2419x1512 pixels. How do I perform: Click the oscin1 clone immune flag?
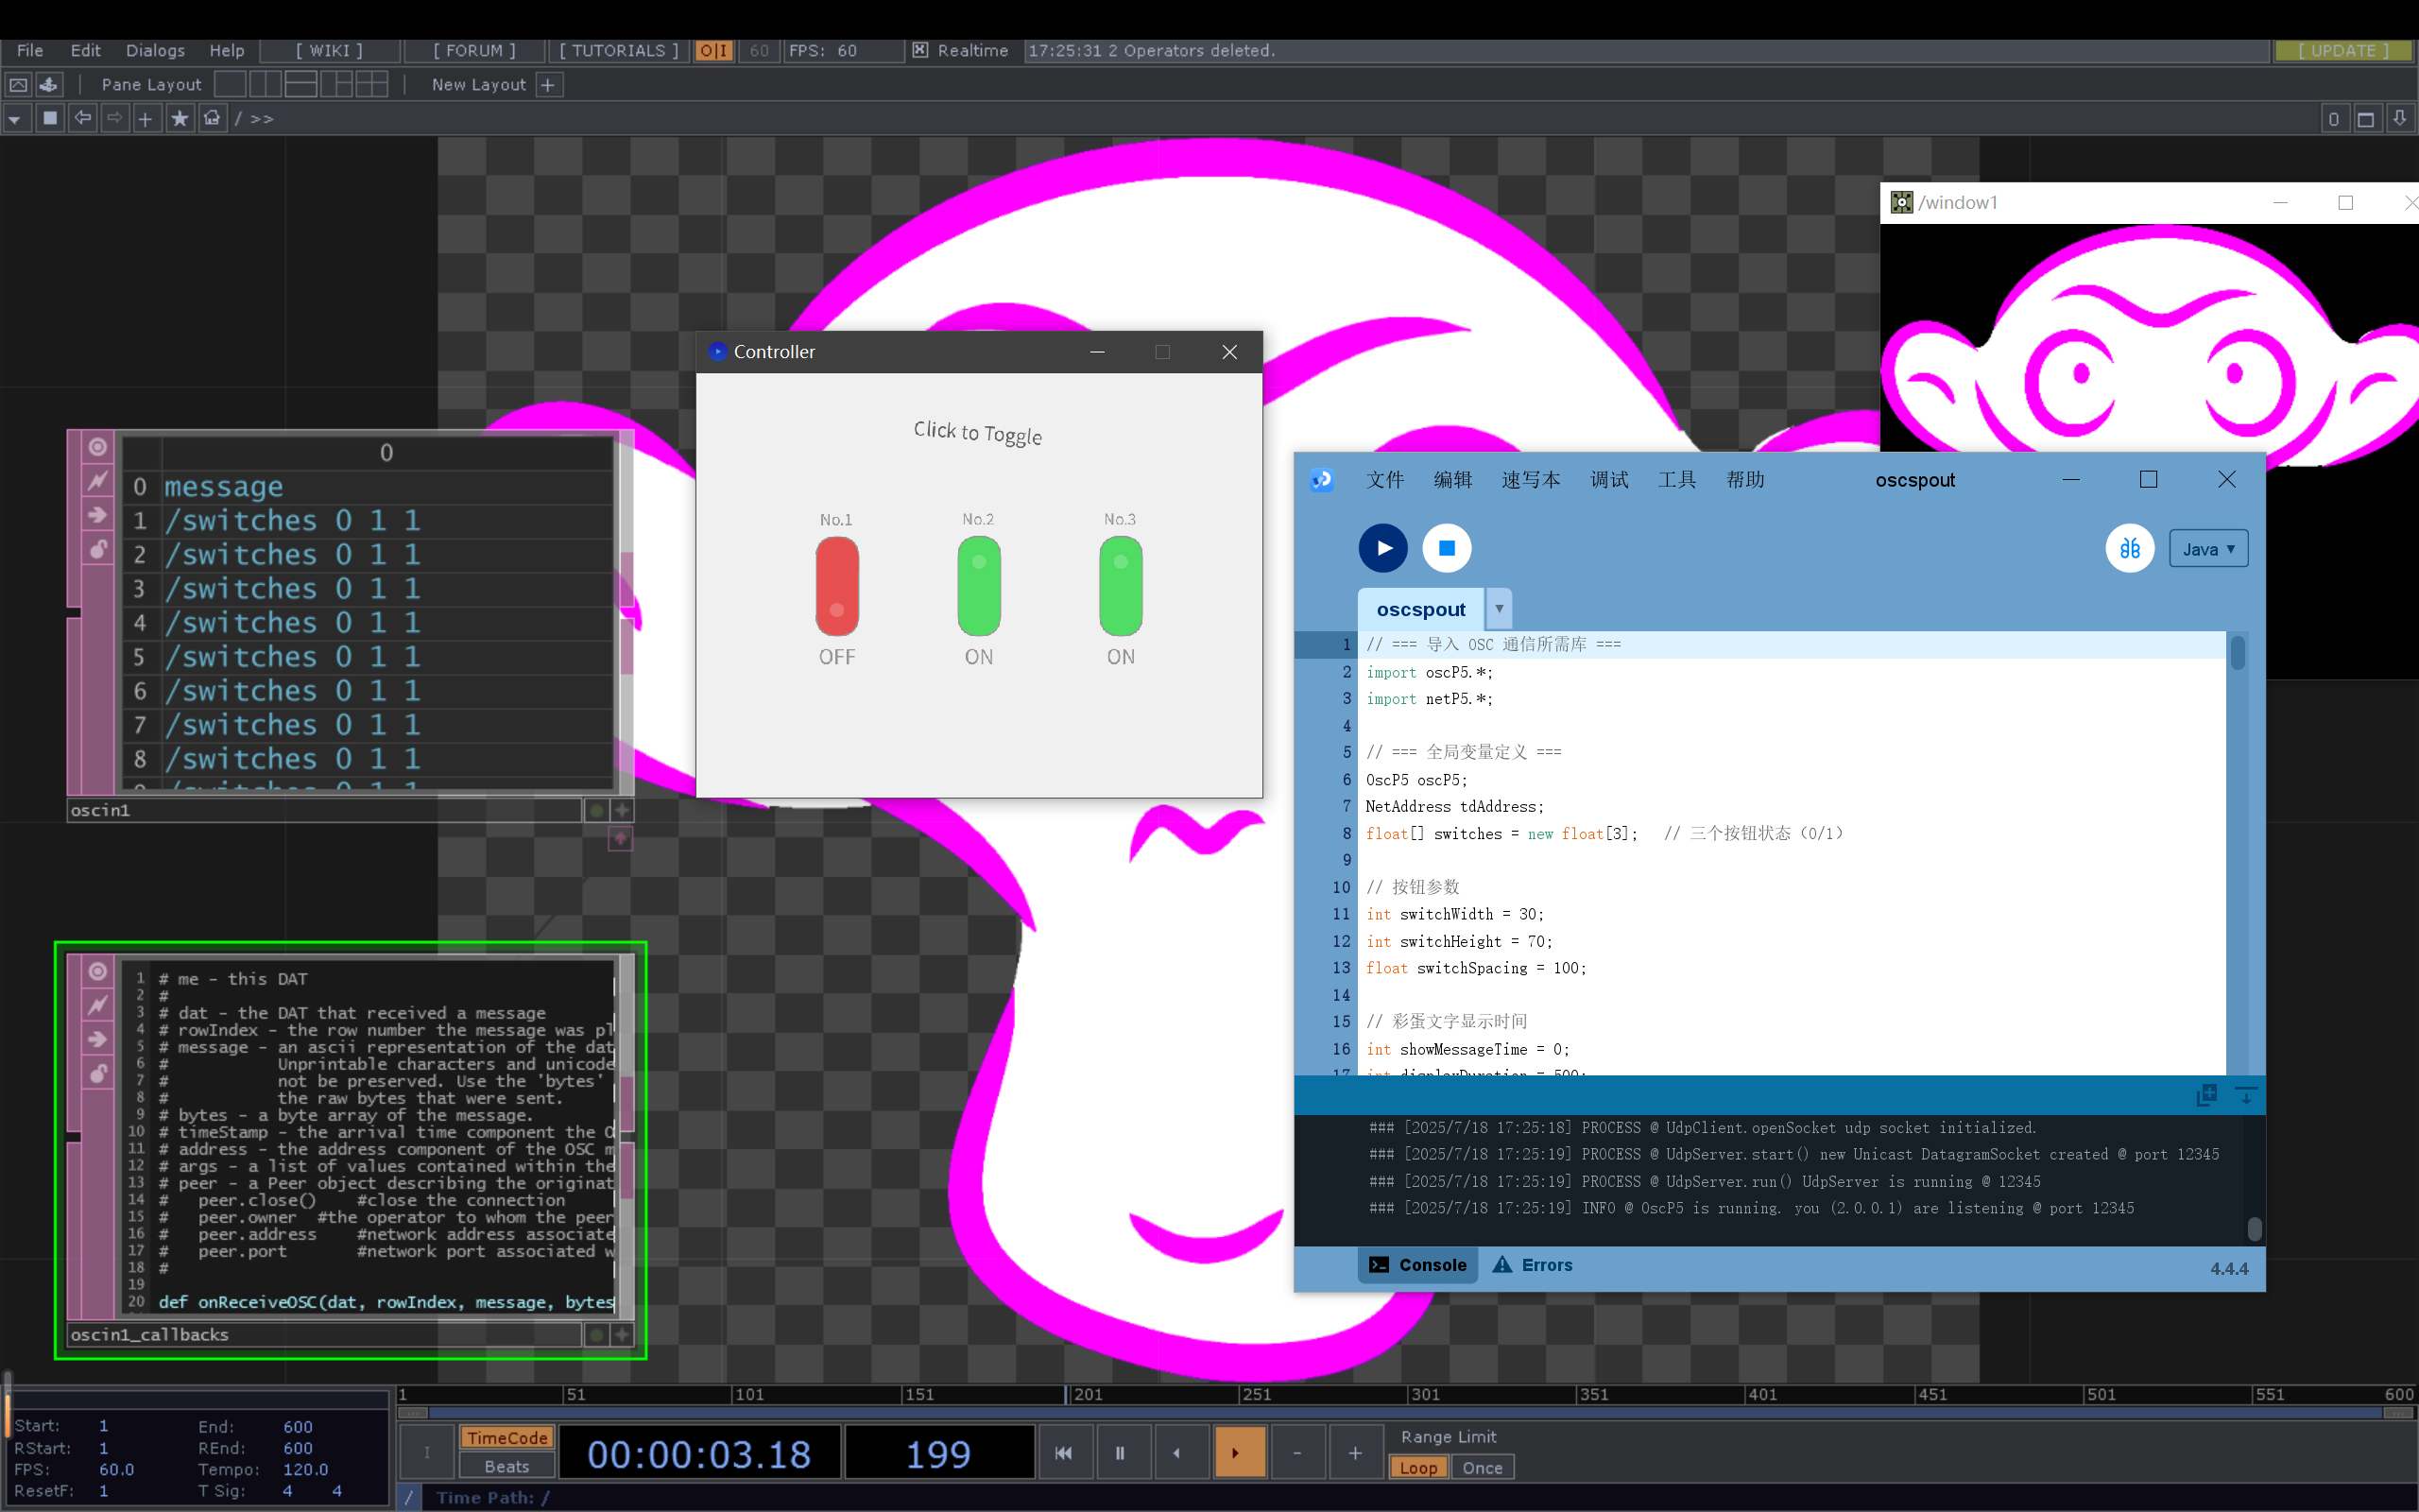click(x=98, y=481)
